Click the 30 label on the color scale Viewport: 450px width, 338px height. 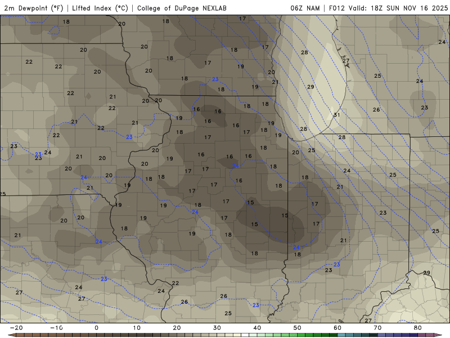(217, 328)
